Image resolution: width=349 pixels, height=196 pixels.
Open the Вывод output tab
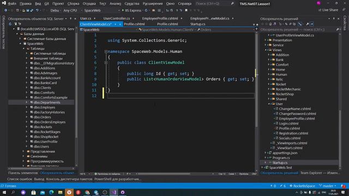39,179
